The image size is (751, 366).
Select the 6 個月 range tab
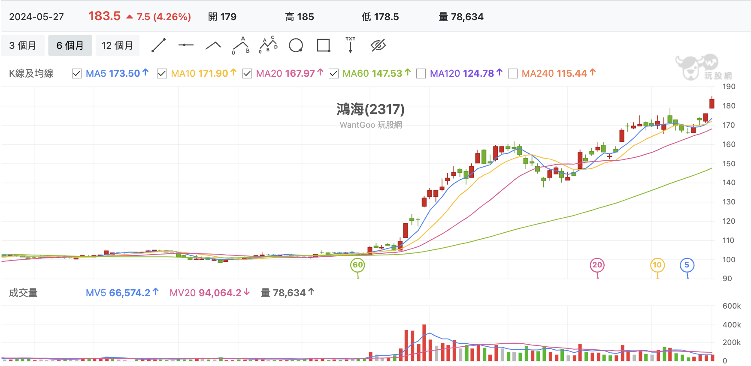(70, 45)
